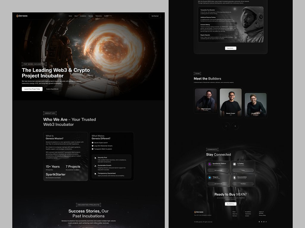Click the 'Ready to Buy $GXN?' heading
This screenshot has height=228, width=305.
[x=231, y=194]
